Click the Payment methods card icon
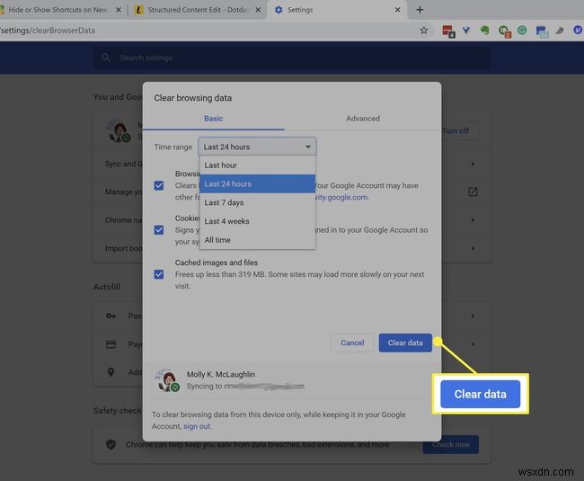584x481 pixels. point(111,344)
